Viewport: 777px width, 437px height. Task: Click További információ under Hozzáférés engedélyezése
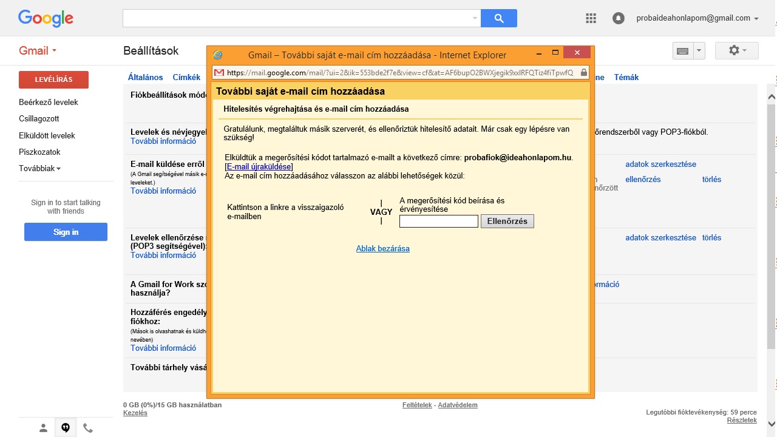163,348
